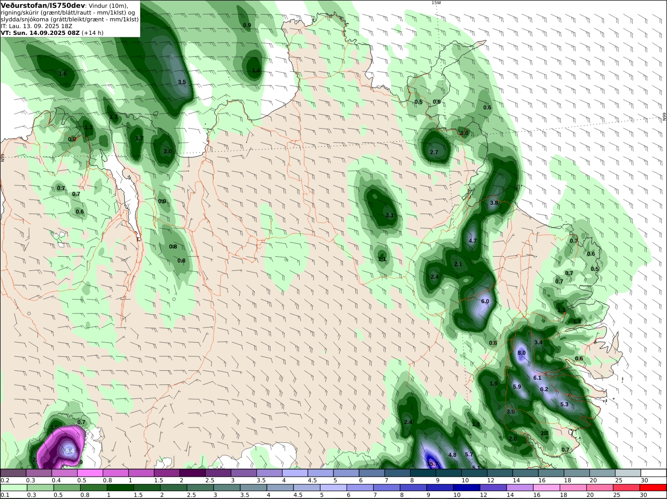This screenshot has width=667, height=499.
Task: Click the '30' label in the lower legend row
Action: pos(644,495)
